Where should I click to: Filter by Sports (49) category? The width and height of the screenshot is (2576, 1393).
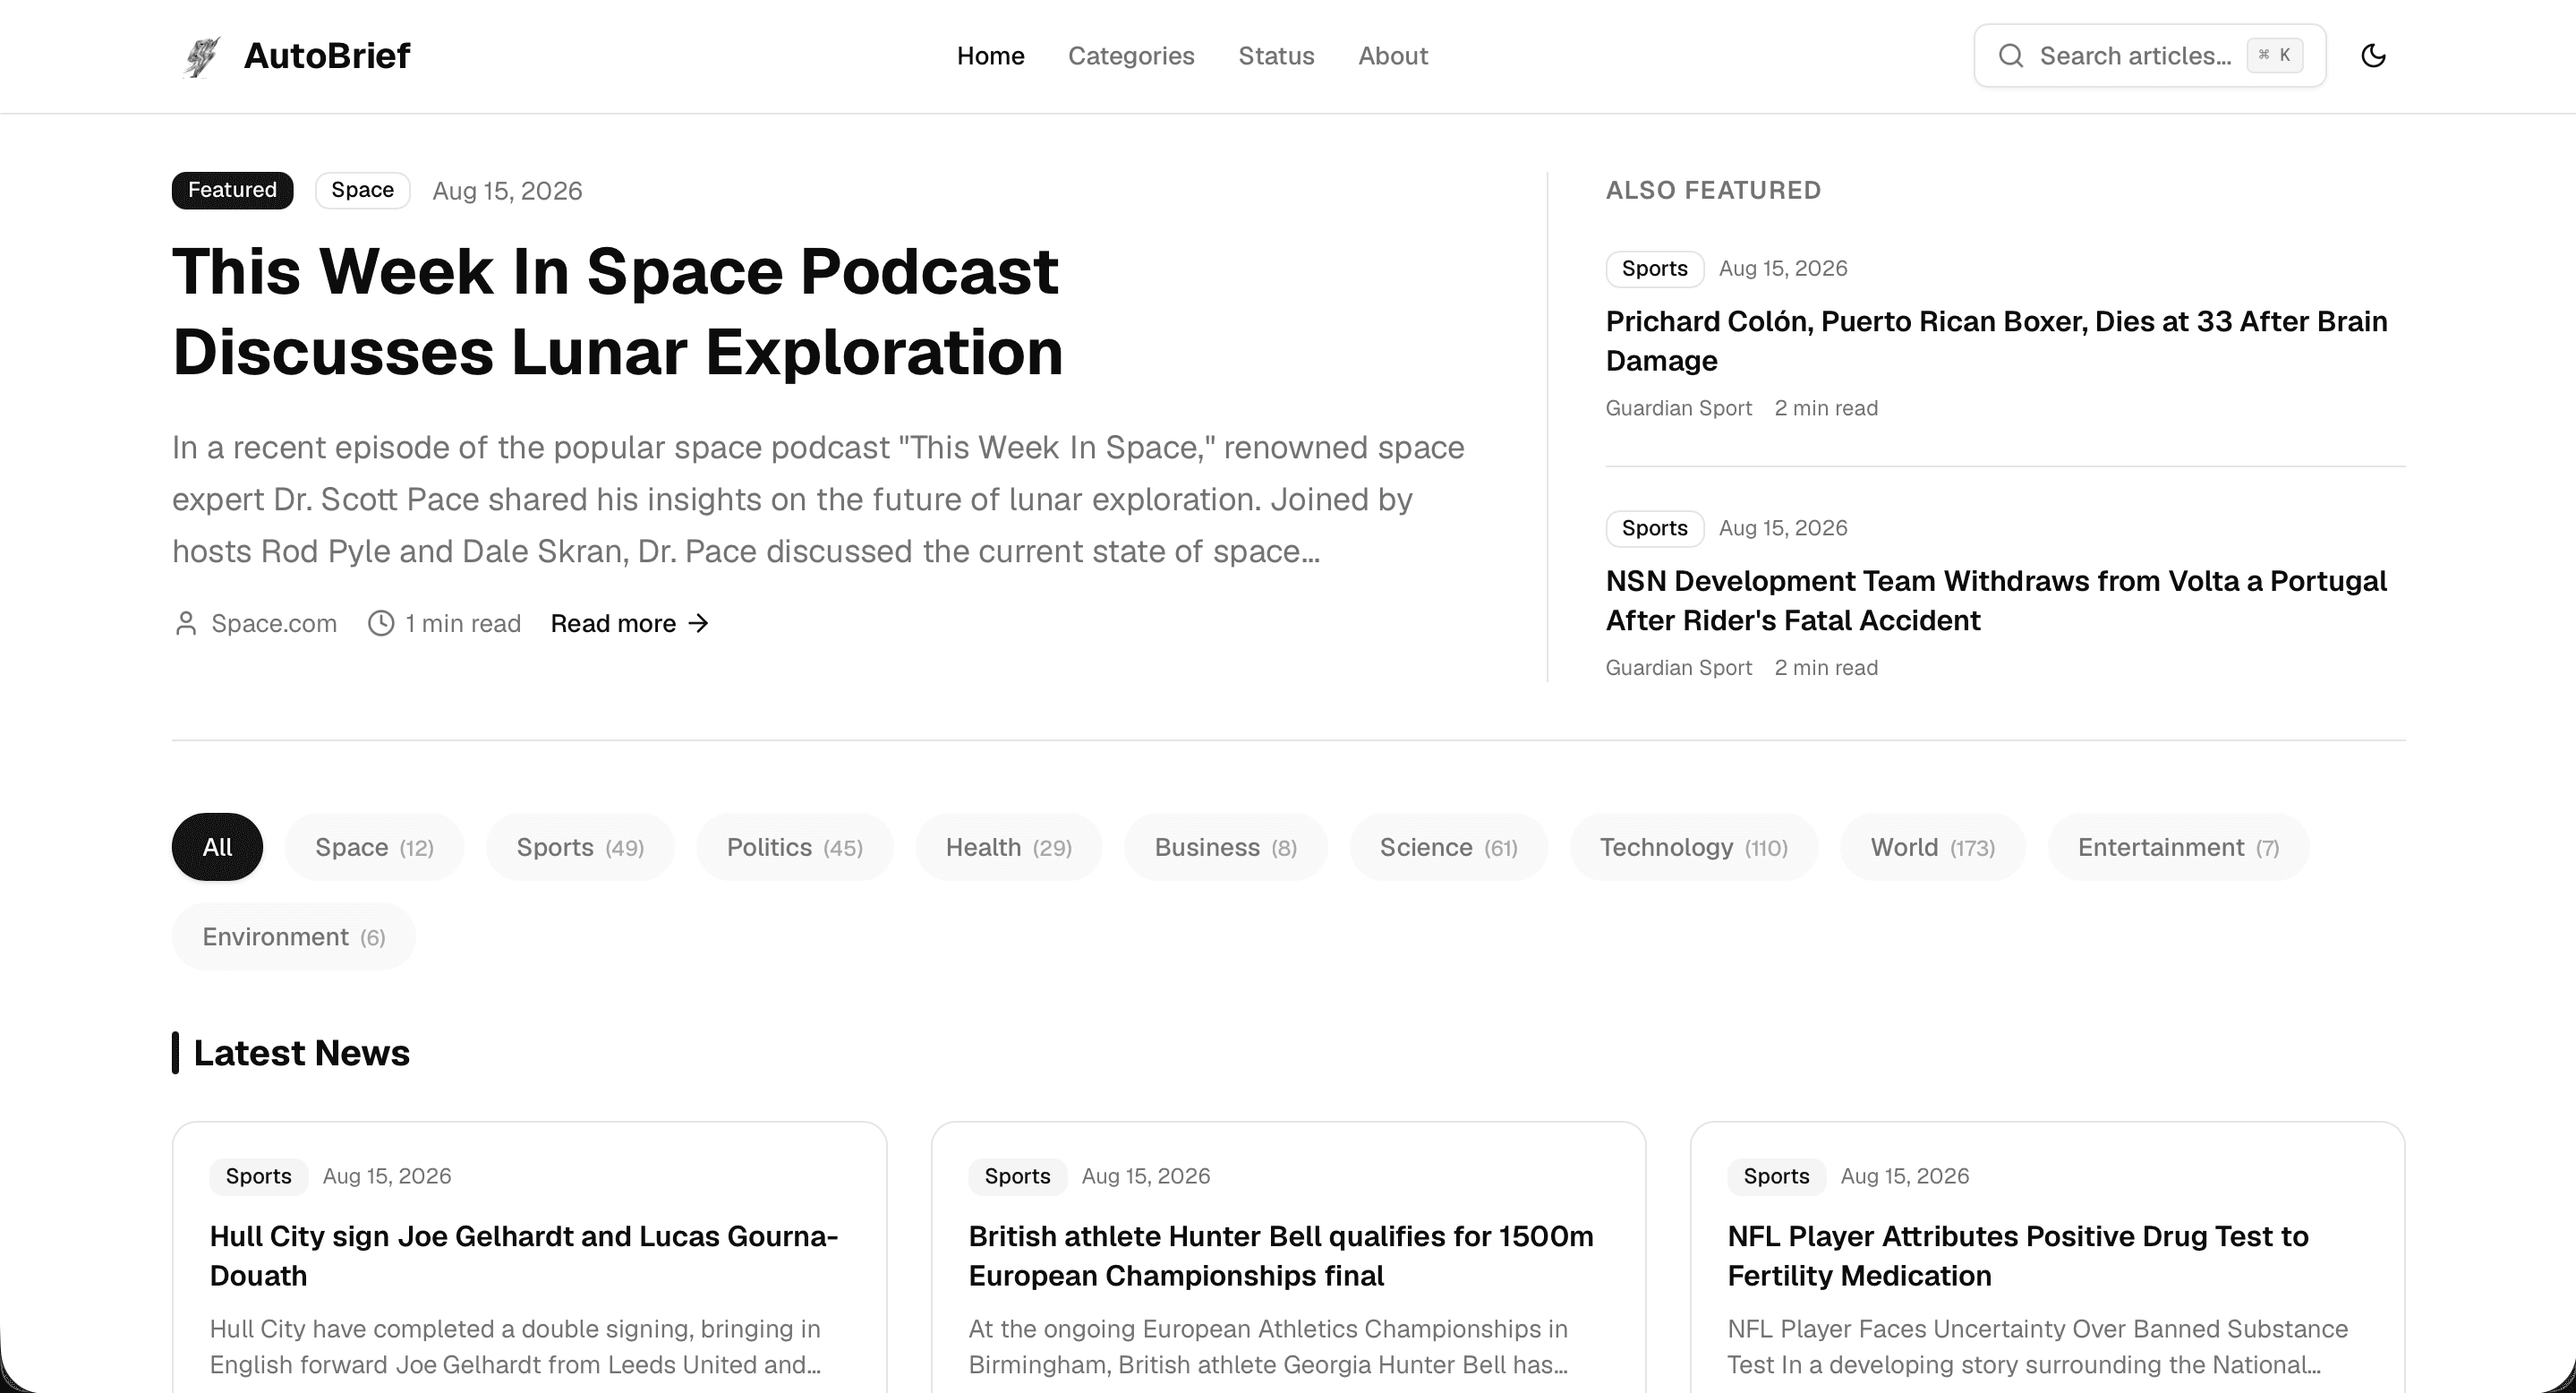(x=580, y=847)
